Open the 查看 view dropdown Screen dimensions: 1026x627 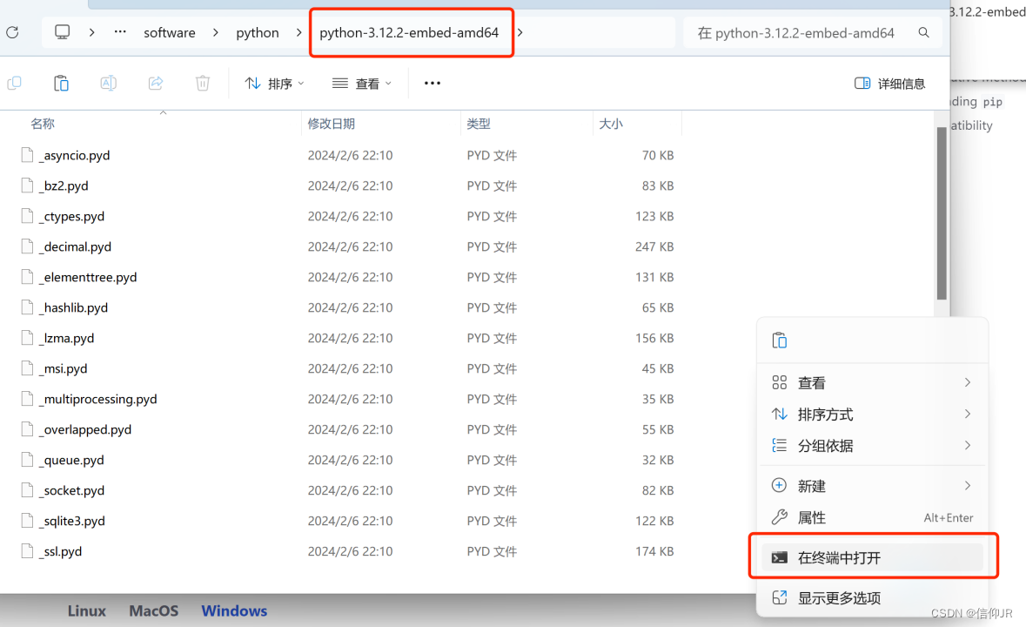(x=361, y=83)
